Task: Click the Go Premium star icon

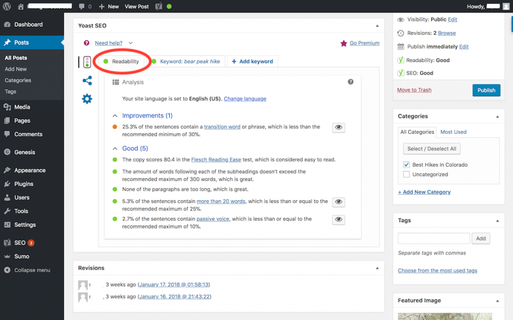Action: click(344, 43)
